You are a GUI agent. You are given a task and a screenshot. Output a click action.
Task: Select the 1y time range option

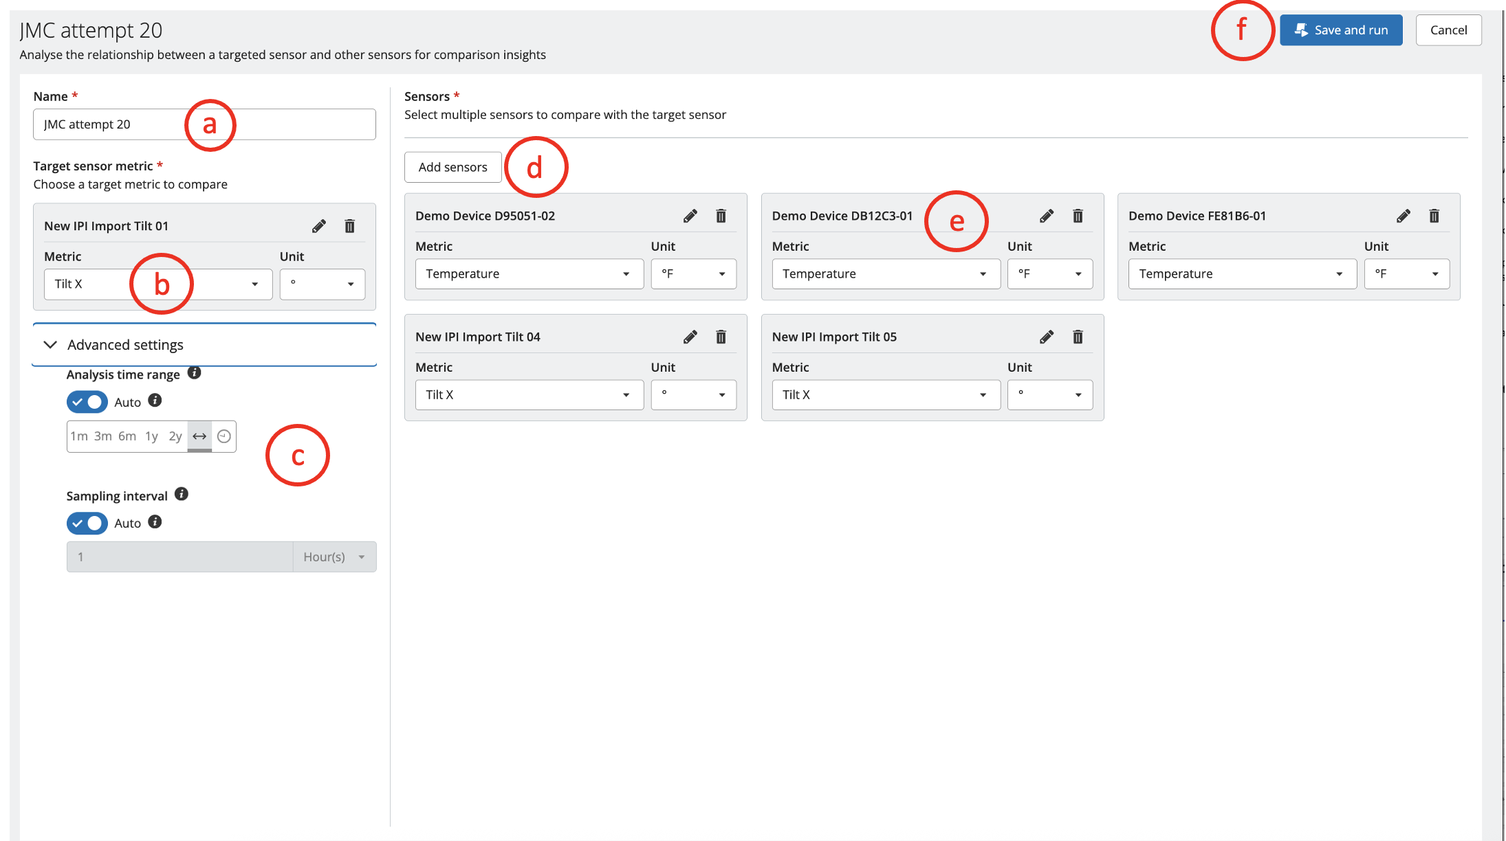click(x=151, y=436)
